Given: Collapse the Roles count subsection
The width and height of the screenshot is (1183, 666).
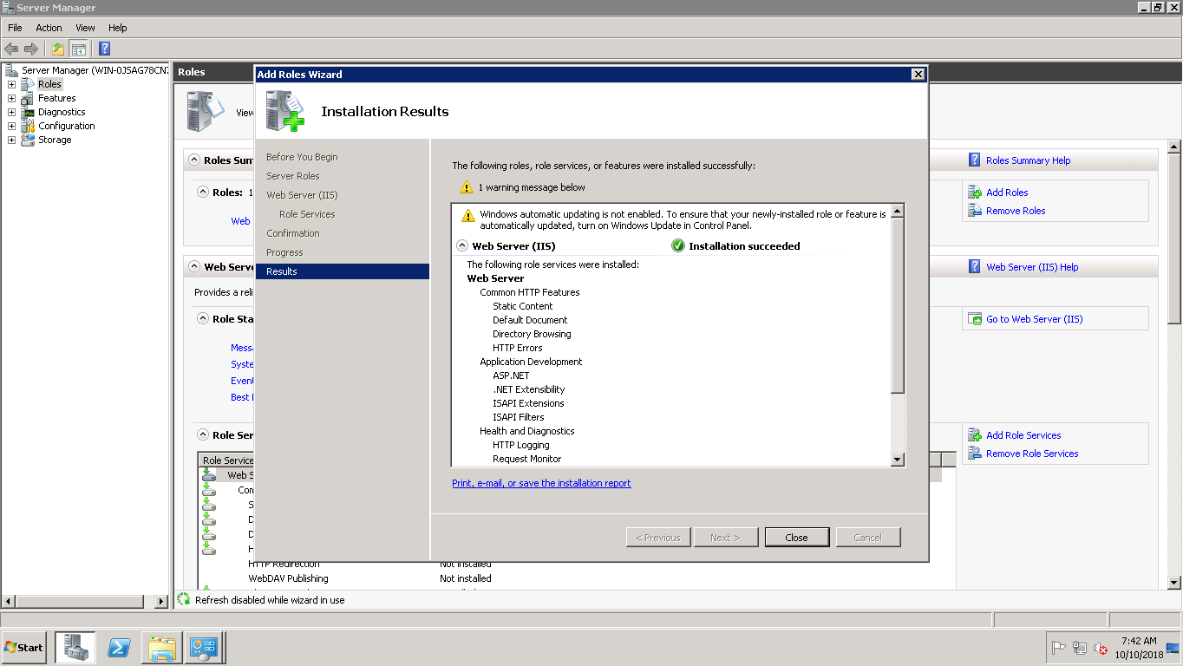Looking at the screenshot, I should tap(203, 193).
